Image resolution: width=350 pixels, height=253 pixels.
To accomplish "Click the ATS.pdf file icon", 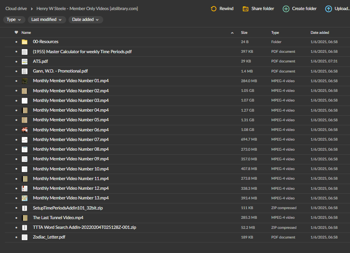I will 25,62.
